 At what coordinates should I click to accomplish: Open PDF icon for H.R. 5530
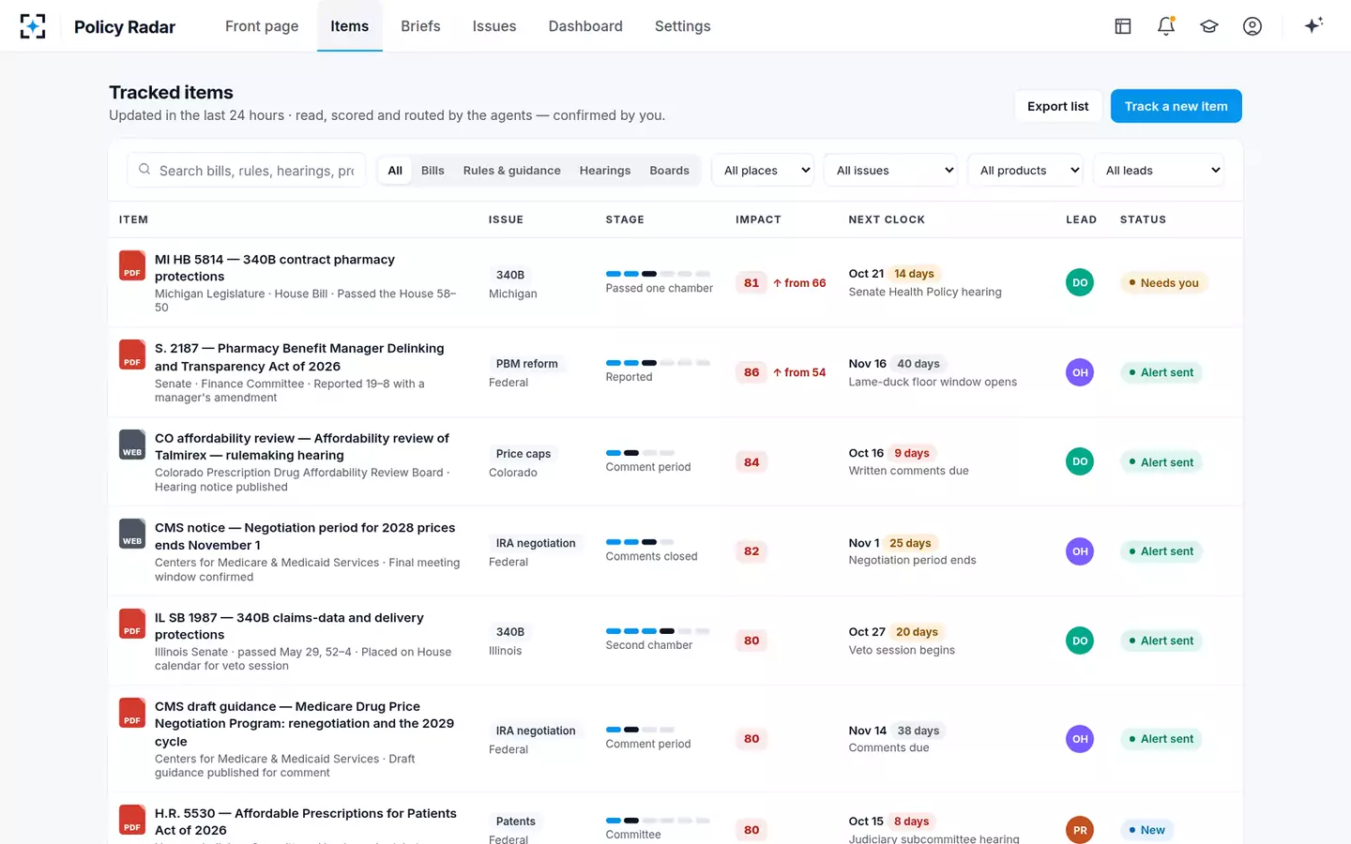(x=132, y=820)
